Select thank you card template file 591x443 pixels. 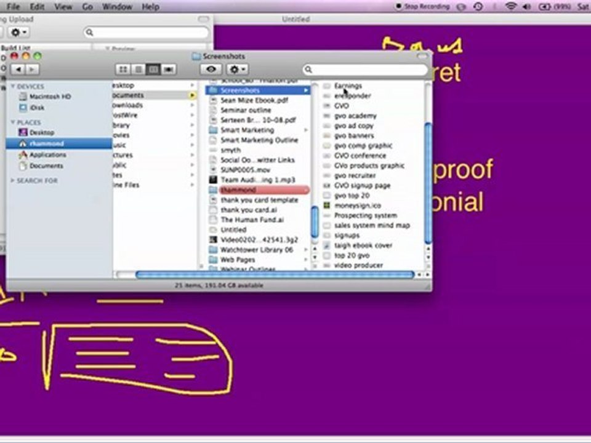(x=258, y=199)
